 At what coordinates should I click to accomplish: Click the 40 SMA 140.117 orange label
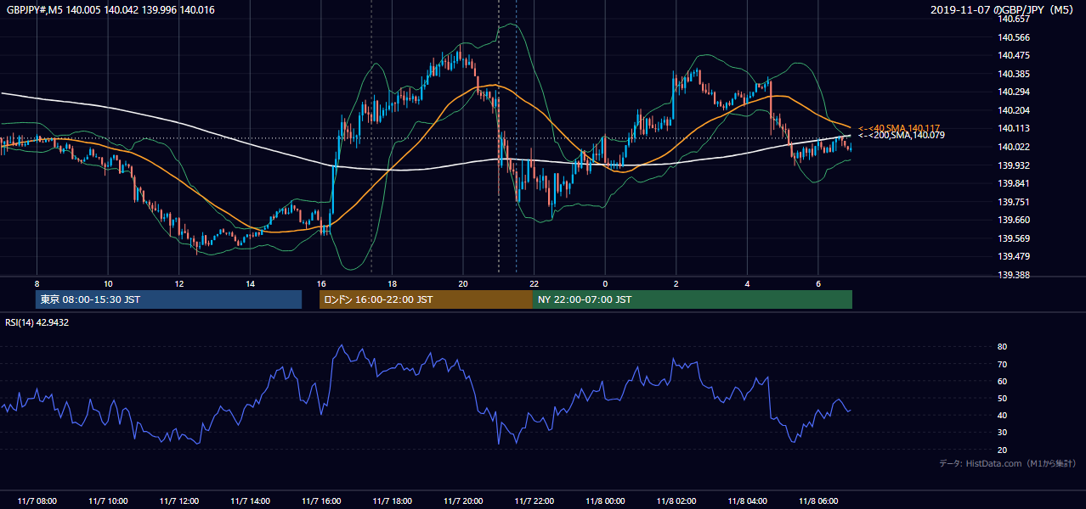coord(899,127)
